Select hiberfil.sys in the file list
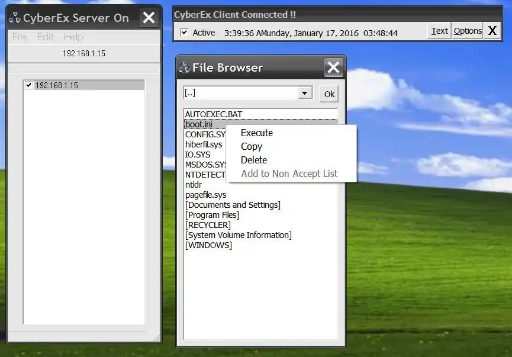 pyautogui.click(x=204, y=144)
